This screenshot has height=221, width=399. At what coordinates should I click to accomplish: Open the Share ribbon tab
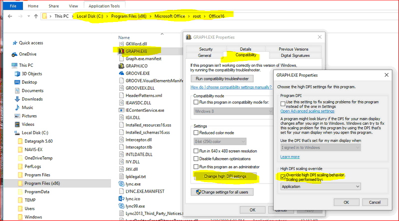tap(53, 6)
